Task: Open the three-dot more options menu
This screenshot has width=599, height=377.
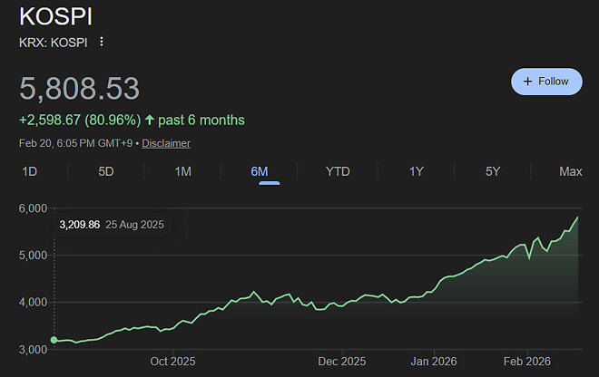Action: (102, 42)
